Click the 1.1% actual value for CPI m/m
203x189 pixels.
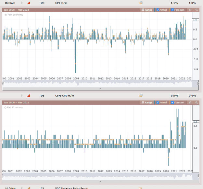(174, 3)
